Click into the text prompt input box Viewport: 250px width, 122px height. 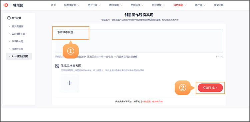coord(139,41)
